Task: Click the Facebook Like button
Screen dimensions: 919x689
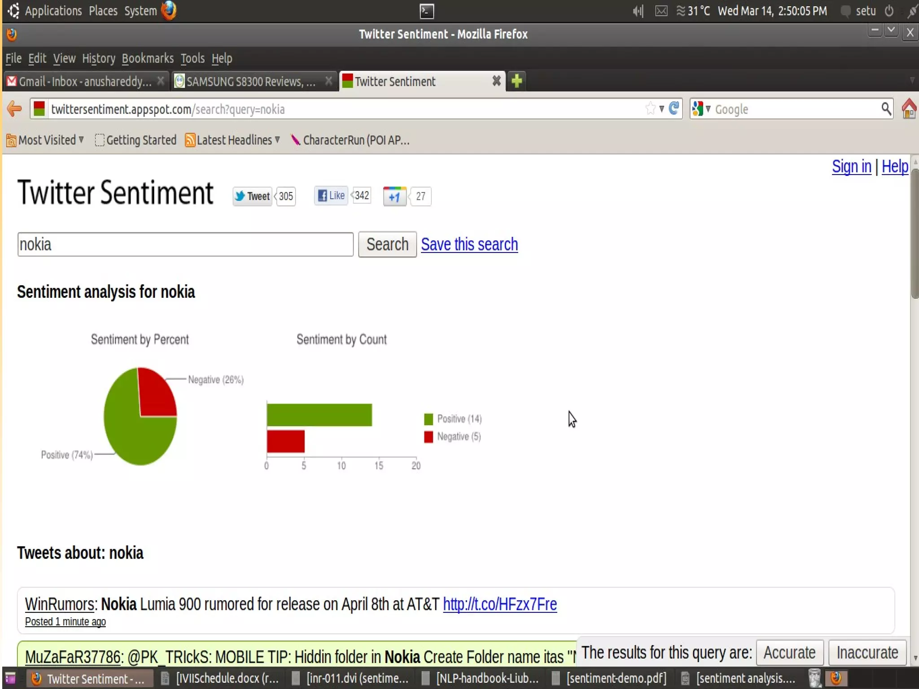Action: point(331,196)
